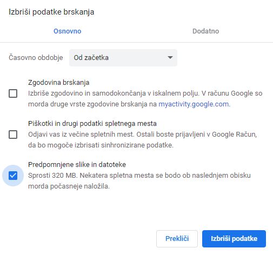This screenshot has height=255, width=273.
Task: Confirm with the Izbriši podatke button
Action: coord(234,239)
